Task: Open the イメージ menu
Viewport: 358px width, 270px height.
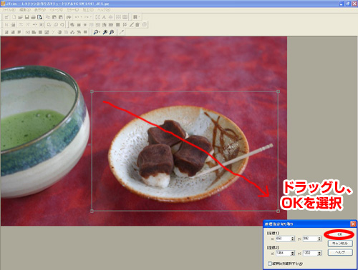Action: (56, 10)
